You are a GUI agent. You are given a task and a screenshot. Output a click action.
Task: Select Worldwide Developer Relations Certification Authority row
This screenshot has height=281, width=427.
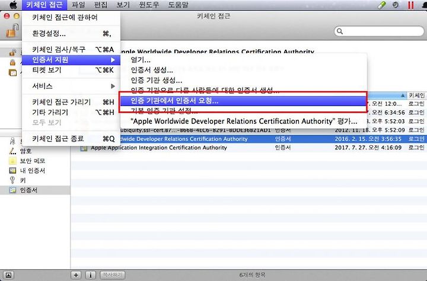(x=248, y=139)
